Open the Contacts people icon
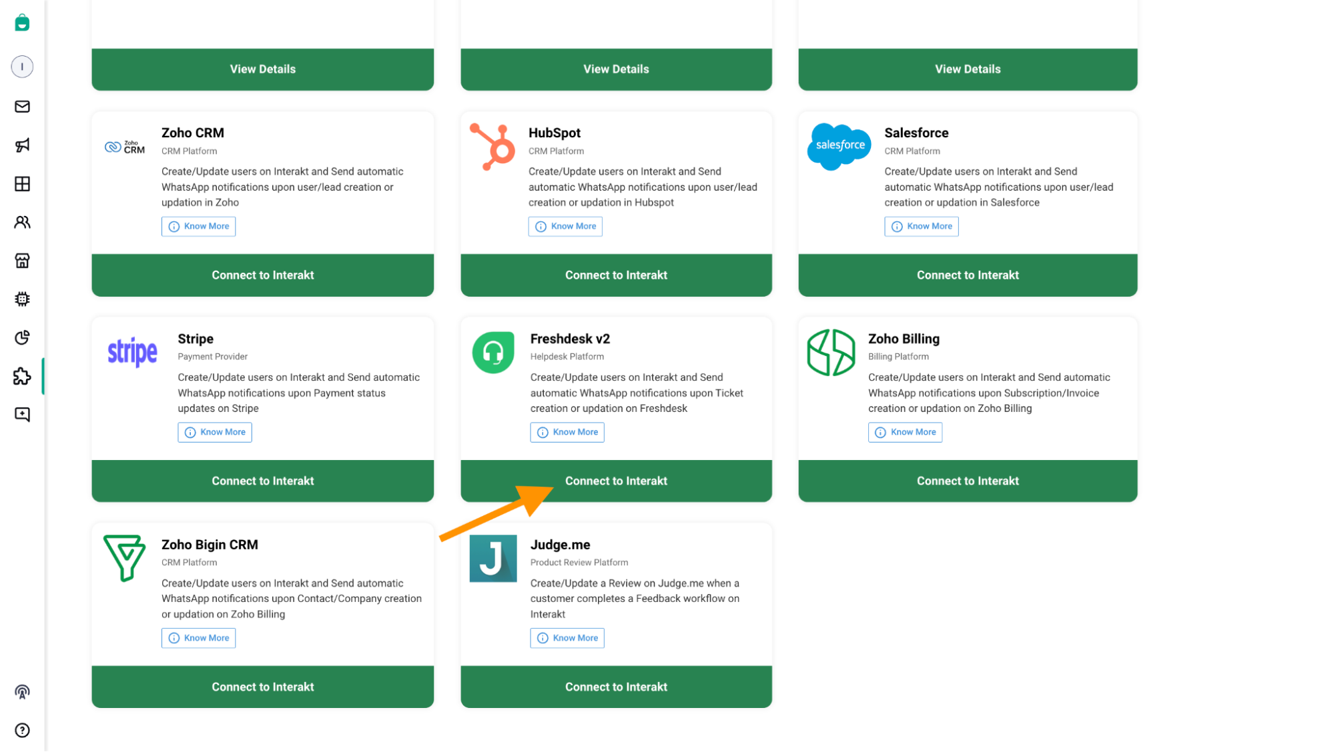 pyautogui.click(x=22, y=222)
